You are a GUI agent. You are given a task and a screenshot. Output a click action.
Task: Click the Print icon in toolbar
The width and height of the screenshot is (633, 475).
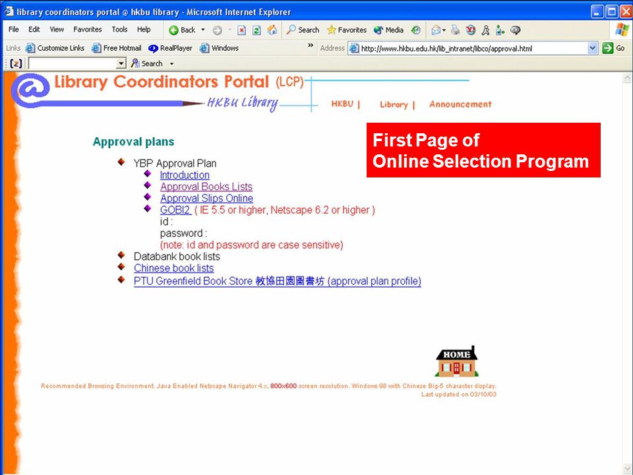[456, 30]
